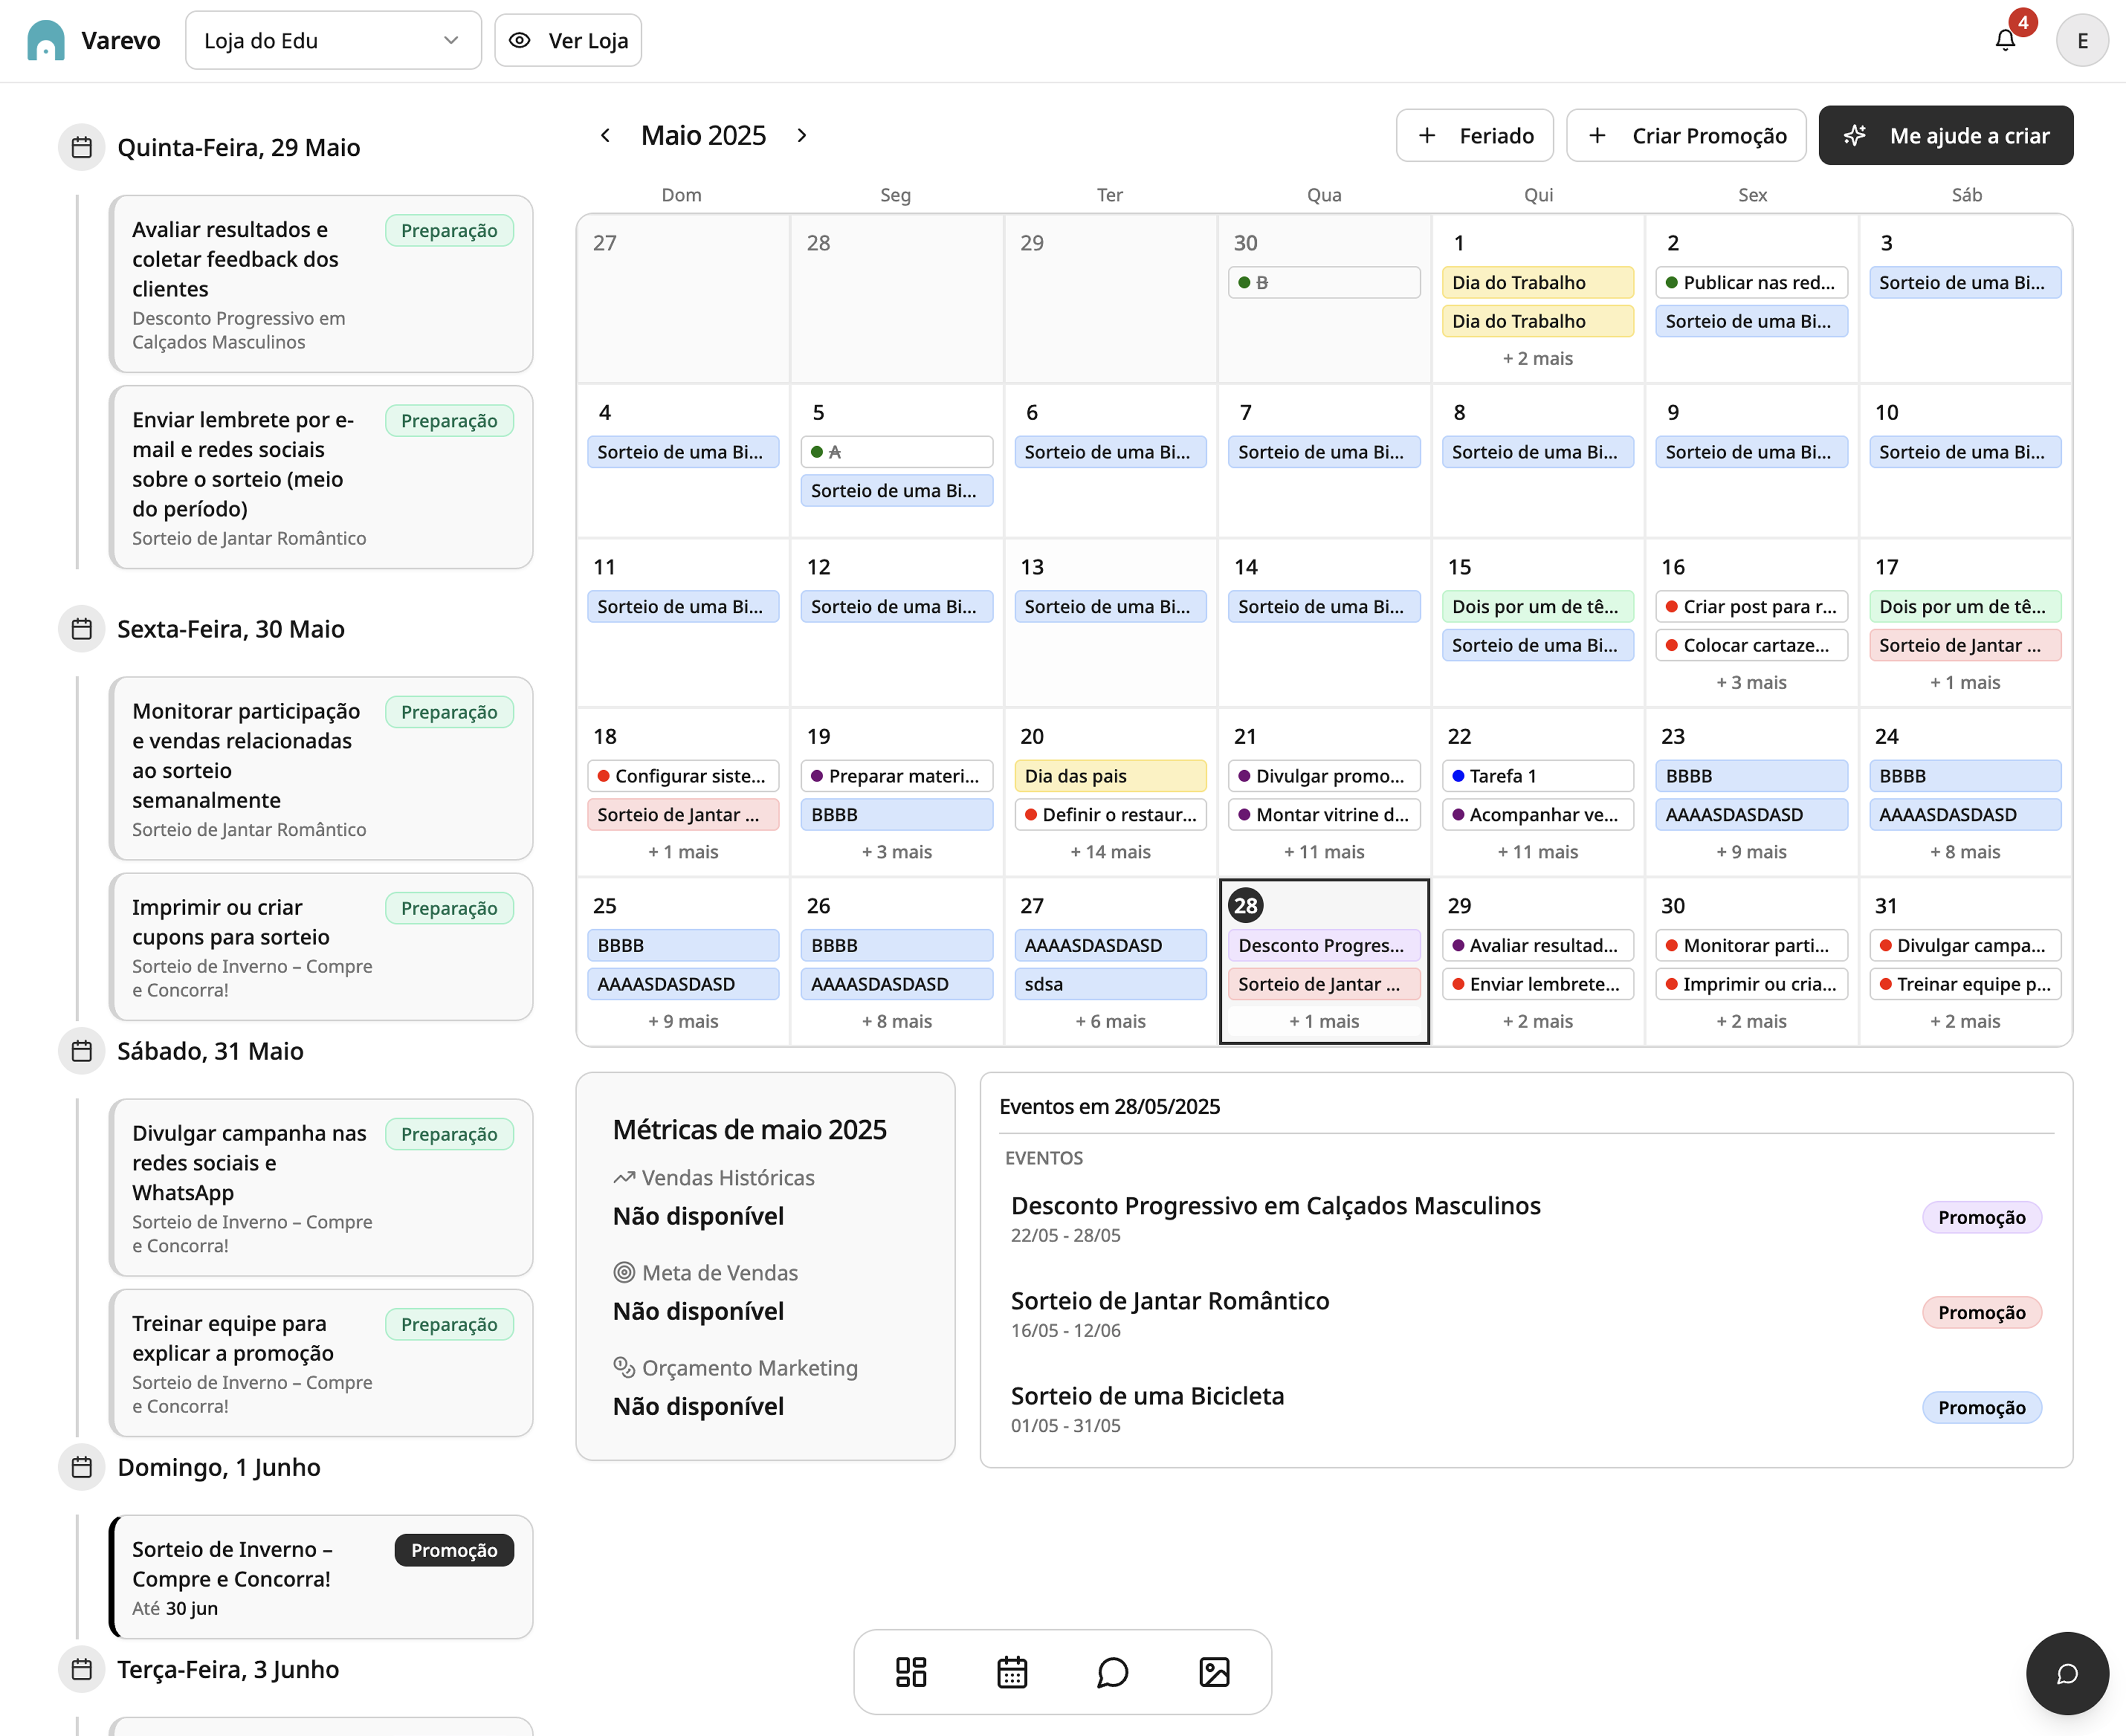
Task: Expand '+ 11 mais' on day 21
Action: tap(1324, 852)
